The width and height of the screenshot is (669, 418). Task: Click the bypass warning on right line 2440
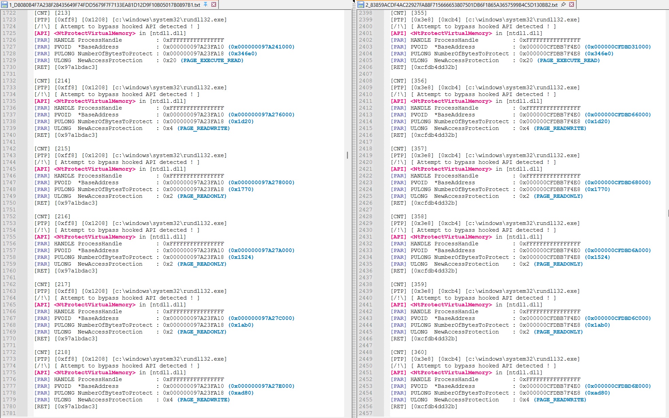pyautogui.click(x=483, y=298)
